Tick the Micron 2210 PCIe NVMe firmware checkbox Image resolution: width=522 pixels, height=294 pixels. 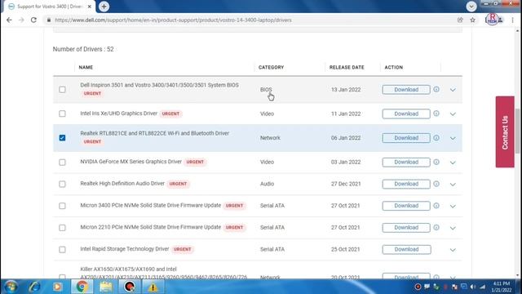coord(62,228)
